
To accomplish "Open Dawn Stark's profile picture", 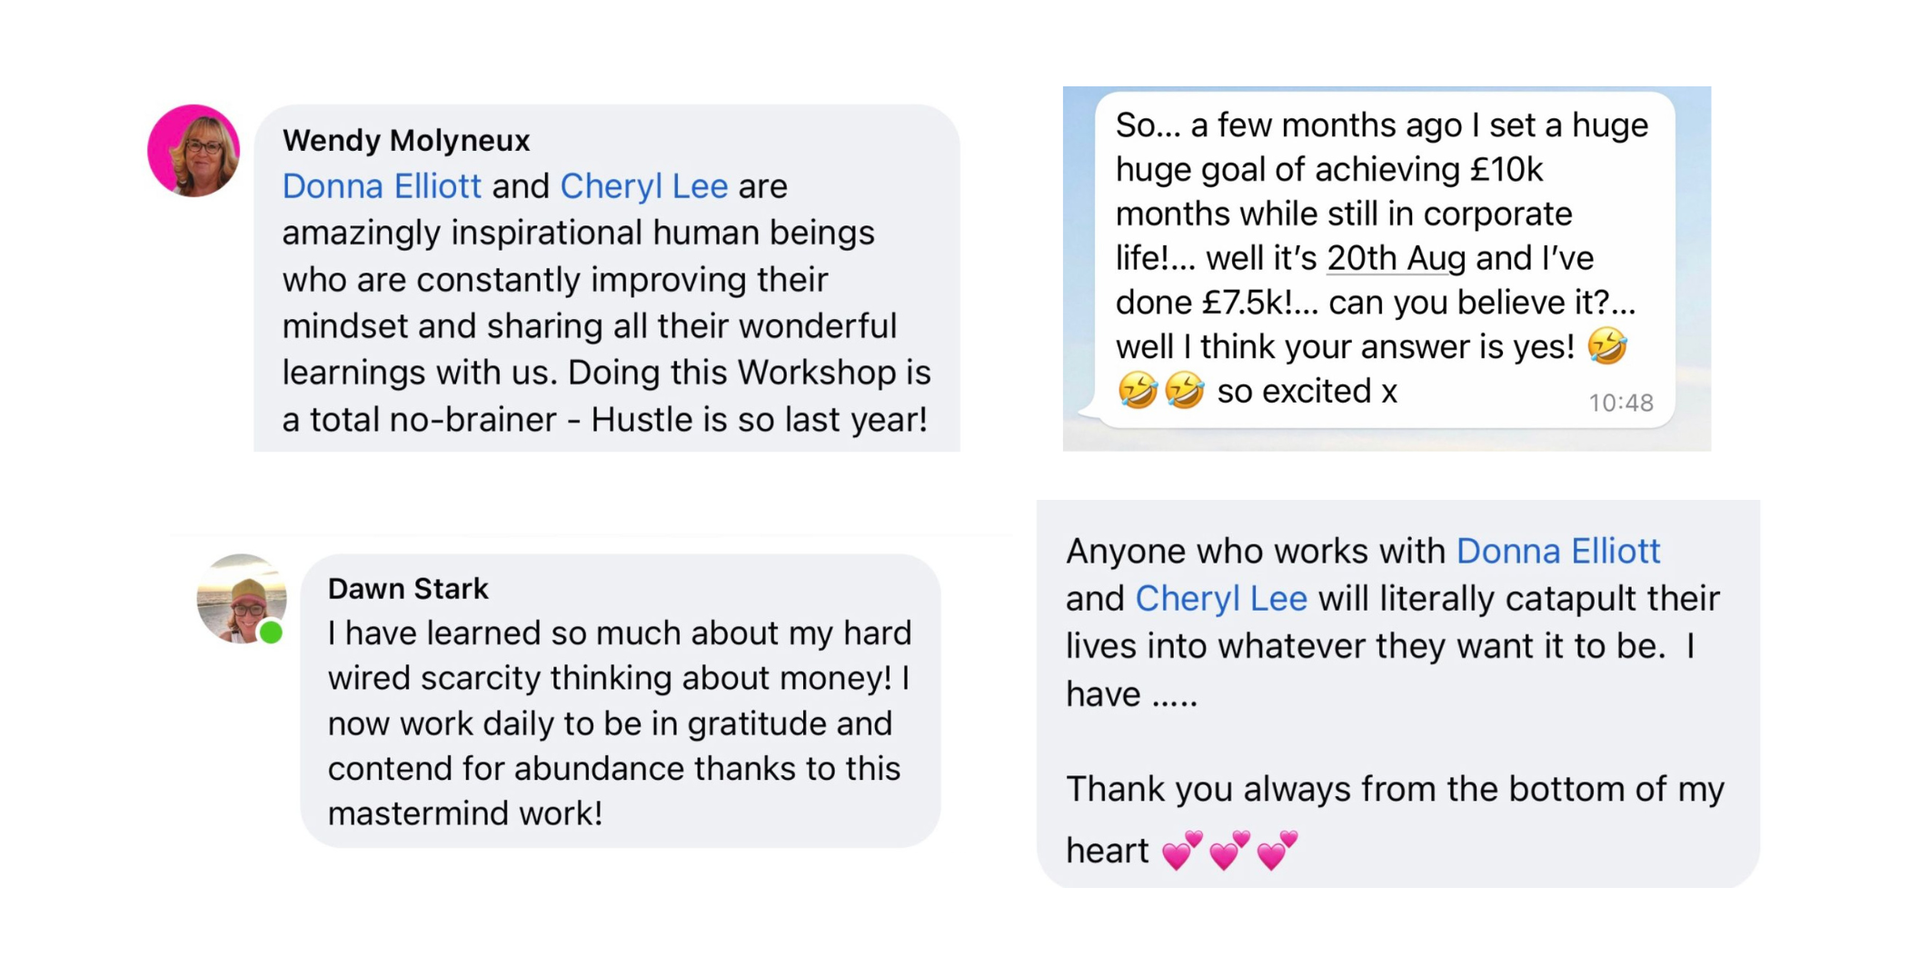I will (242, 599).
